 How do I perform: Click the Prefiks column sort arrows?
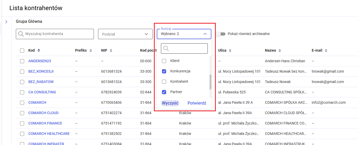point(91,51)
